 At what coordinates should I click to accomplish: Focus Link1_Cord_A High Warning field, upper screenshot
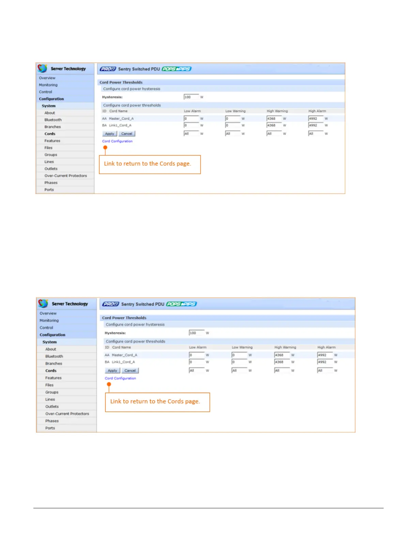click(x=274, y=125)
